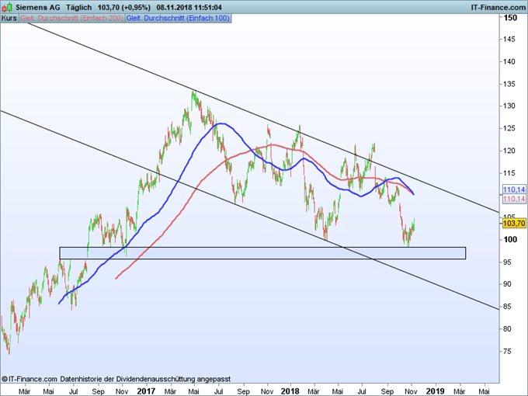The width and height of the screenshot is (528, 396).
Task: Click the 2017 year label on time axis
Action: [146, 391]
